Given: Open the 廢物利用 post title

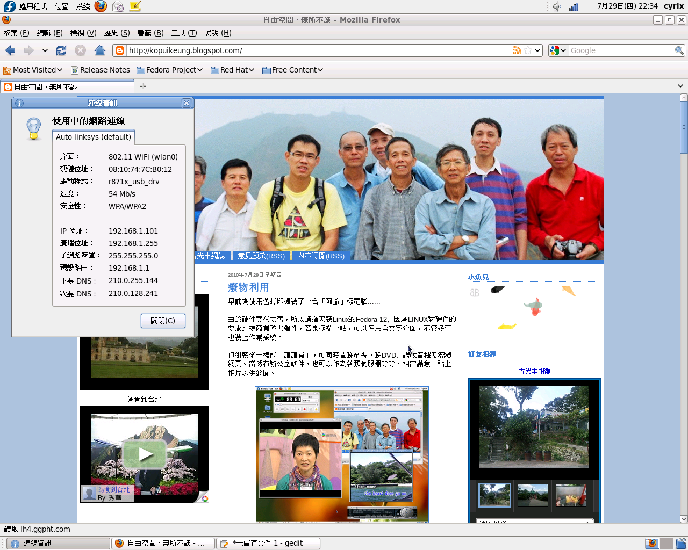Looking at the screenshot, I should point(248,287).
